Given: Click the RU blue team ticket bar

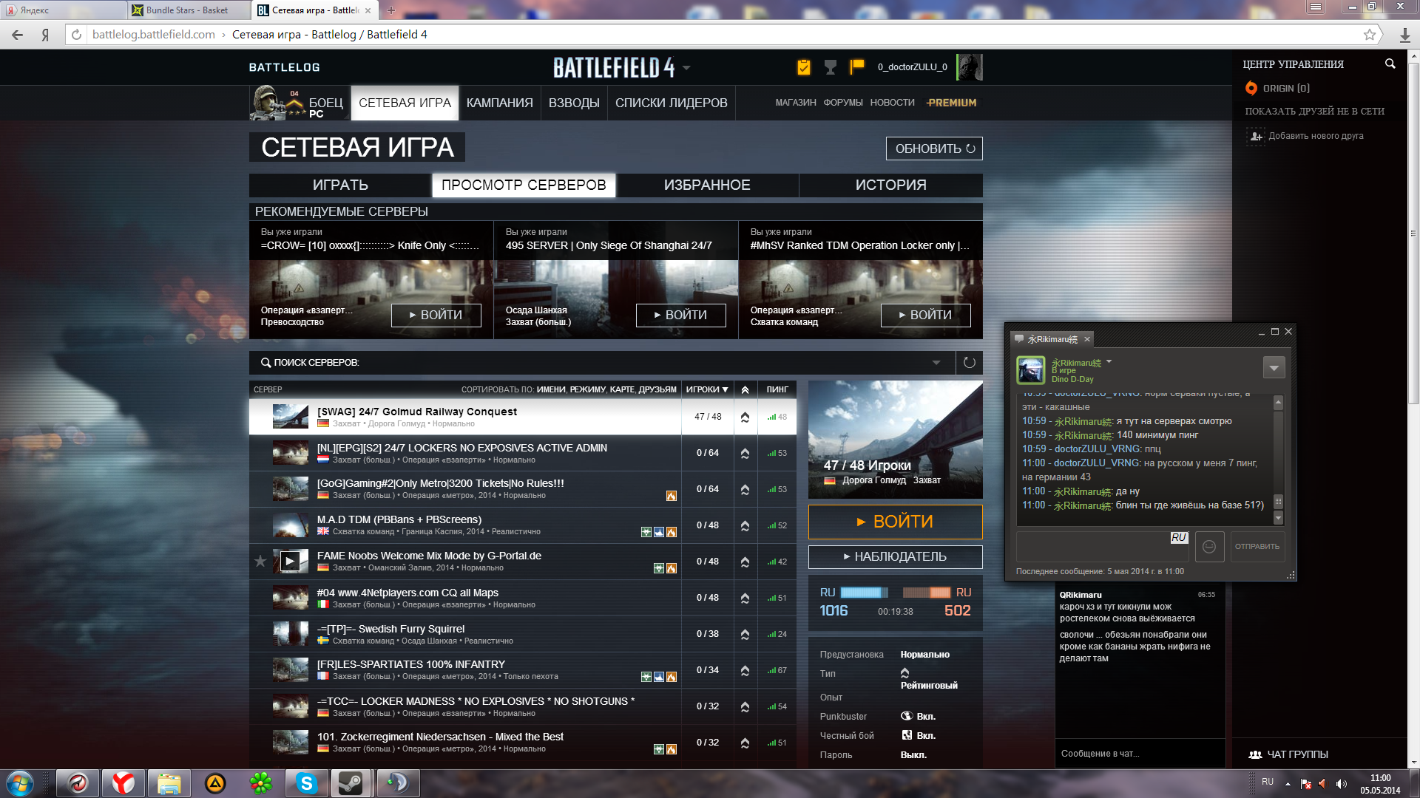Looking at the screenshot, I should pos(865,593).
